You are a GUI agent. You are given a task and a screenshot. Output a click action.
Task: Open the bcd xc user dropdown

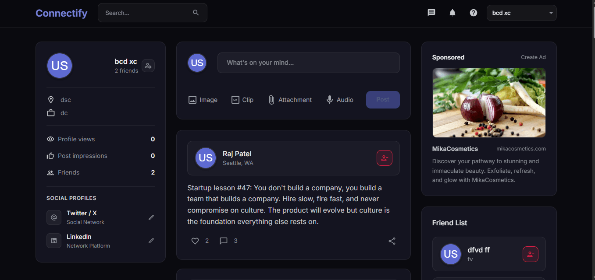[x=522, y=13]
